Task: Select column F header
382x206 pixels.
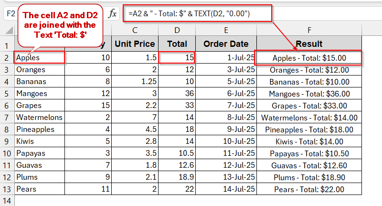Action: click(309, 30)
